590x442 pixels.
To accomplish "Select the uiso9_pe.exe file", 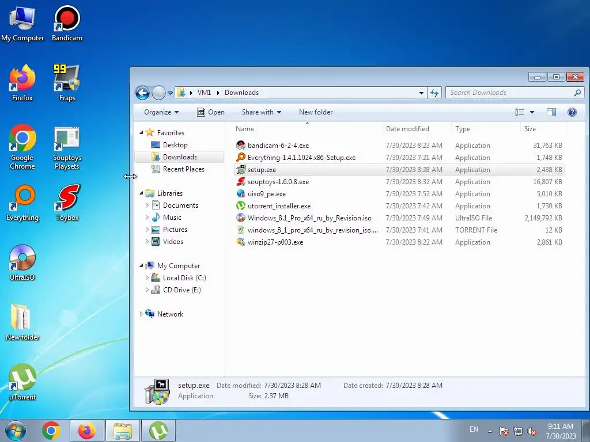I will [x=399, y=193].
